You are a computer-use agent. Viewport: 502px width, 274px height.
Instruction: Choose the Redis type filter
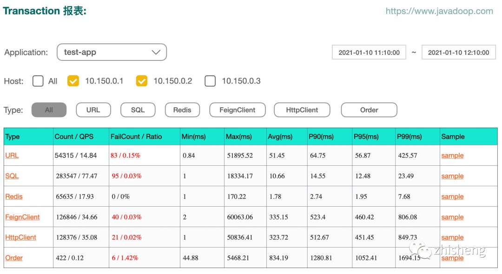[x=182, y=110]
